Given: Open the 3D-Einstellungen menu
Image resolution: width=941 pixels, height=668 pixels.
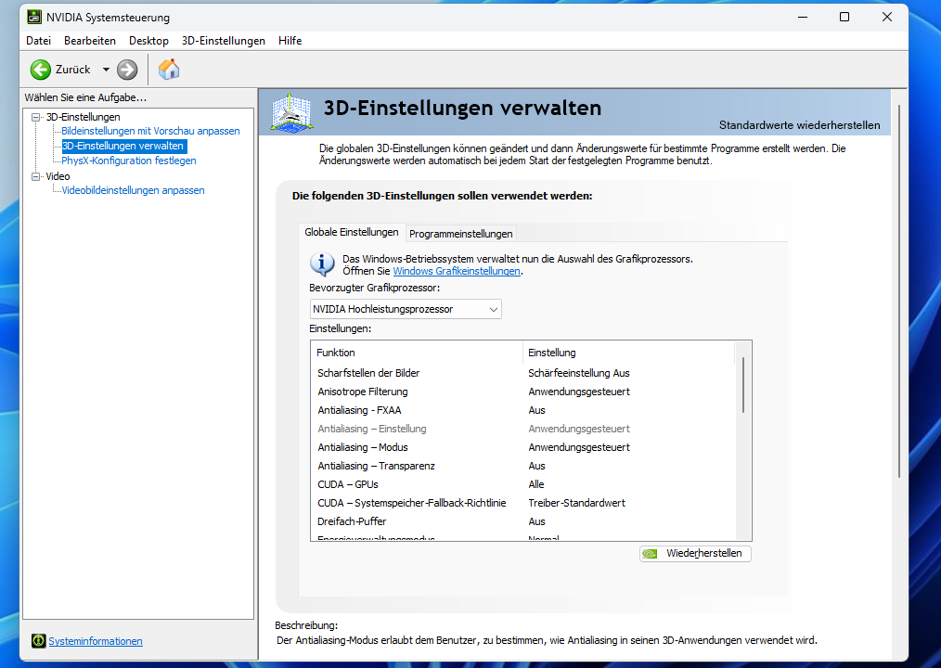Looking at the screenshot, I should click(224, 41).
